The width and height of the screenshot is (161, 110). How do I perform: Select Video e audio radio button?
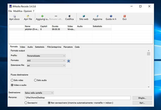click(x=12, y=85)
